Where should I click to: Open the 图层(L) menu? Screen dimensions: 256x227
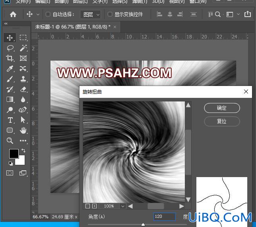[80, 2]
